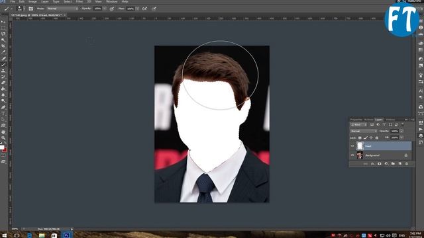Viewport: 424px width, 238px height.
Task: Select the Clone Stamp tool
Action: click(3, 71)
